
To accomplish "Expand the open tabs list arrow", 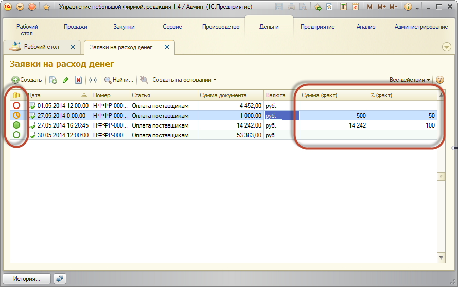I will pyautogui.click(x=446, y=47).
